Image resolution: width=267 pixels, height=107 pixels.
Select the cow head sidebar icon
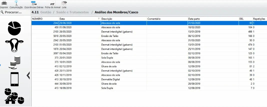tap(15, 45)
